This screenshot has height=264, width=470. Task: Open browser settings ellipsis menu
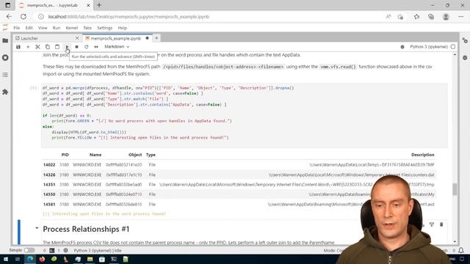click(461, 17)
